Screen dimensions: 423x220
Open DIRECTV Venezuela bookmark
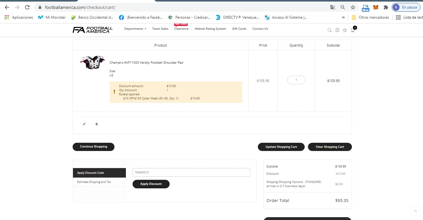(x=238, y=17)
